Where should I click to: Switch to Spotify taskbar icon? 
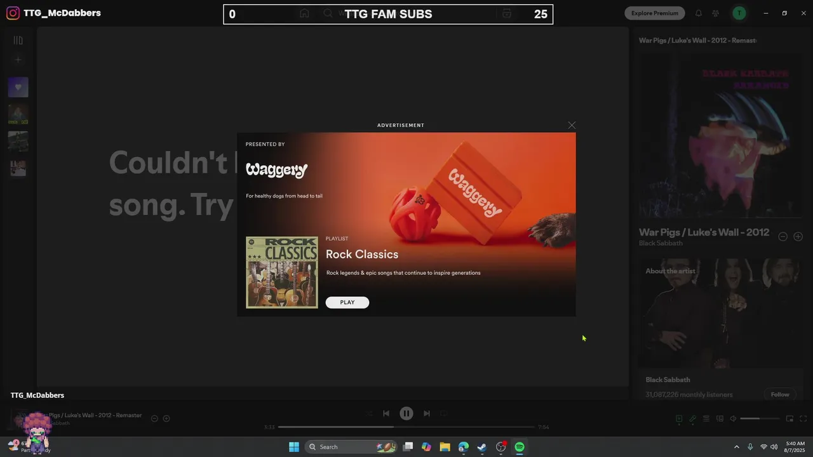(x=520, y=447)
